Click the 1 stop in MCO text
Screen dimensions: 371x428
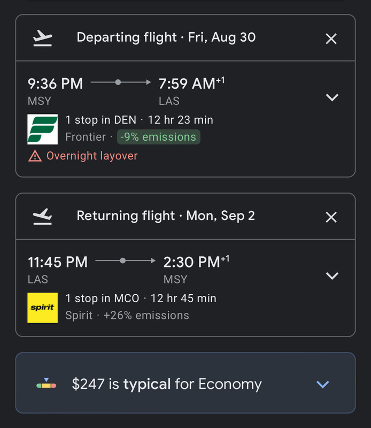(102, 298)
